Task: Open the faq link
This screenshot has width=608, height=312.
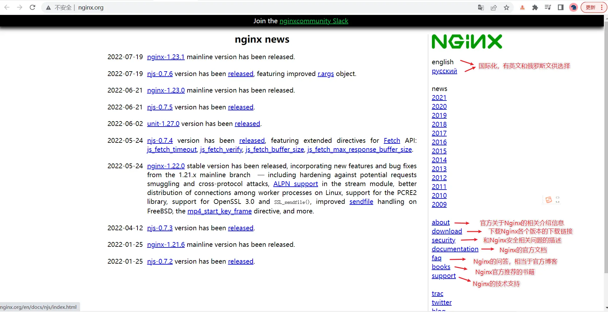Action: point(437,258)
